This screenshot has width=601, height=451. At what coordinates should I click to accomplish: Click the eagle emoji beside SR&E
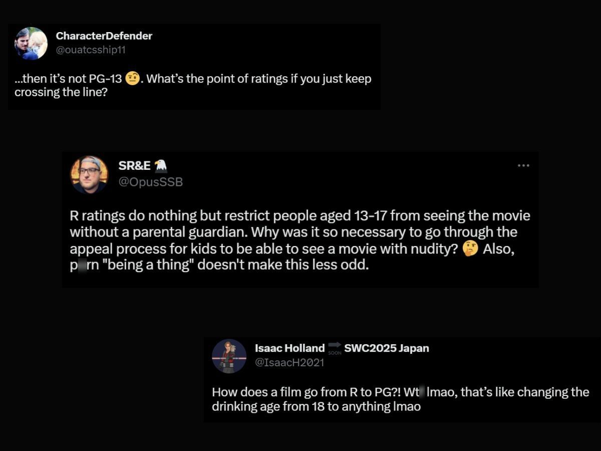[x=161, y=166]
